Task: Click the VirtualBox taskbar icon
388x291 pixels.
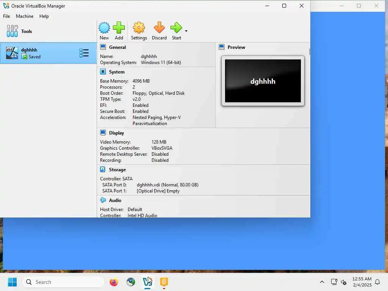Action: [147, 282]
